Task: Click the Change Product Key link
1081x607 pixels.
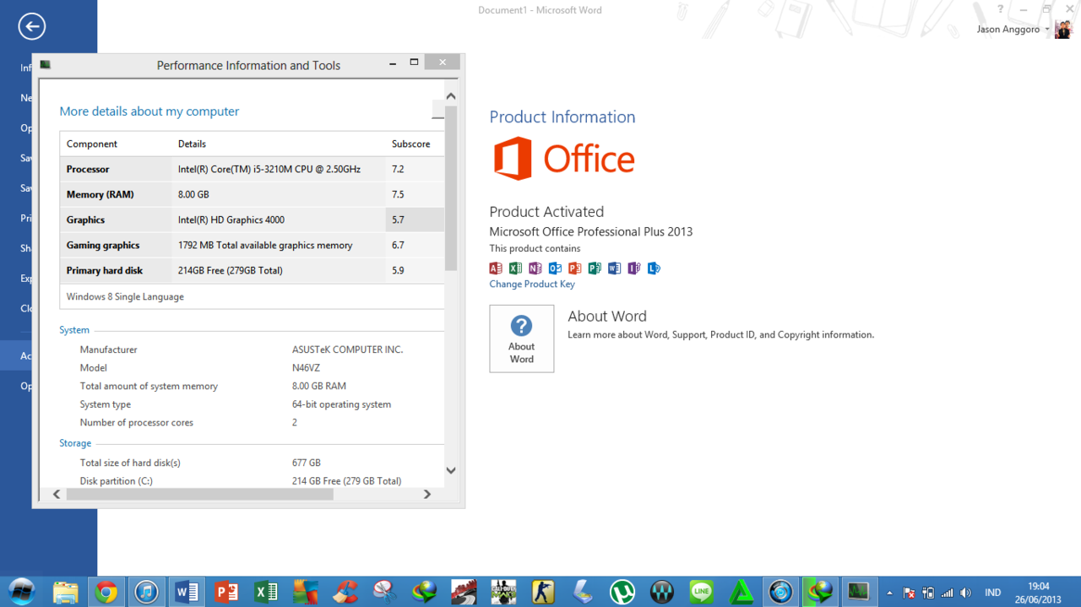Action: pos(532,285)
